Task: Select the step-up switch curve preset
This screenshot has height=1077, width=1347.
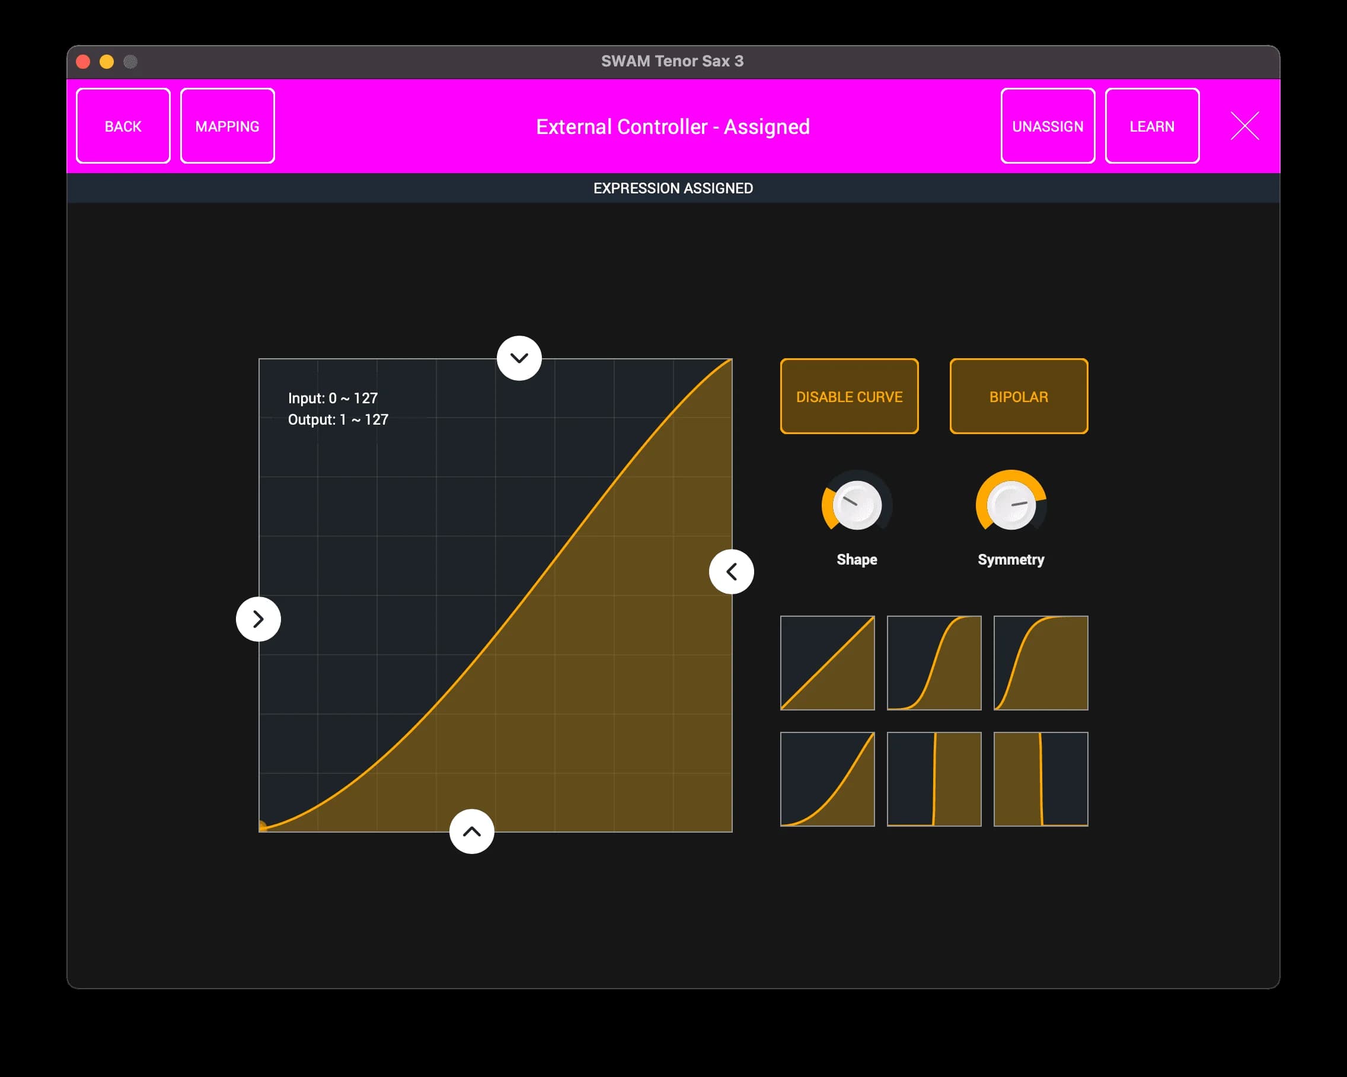Action: click(x=934, y=779)
